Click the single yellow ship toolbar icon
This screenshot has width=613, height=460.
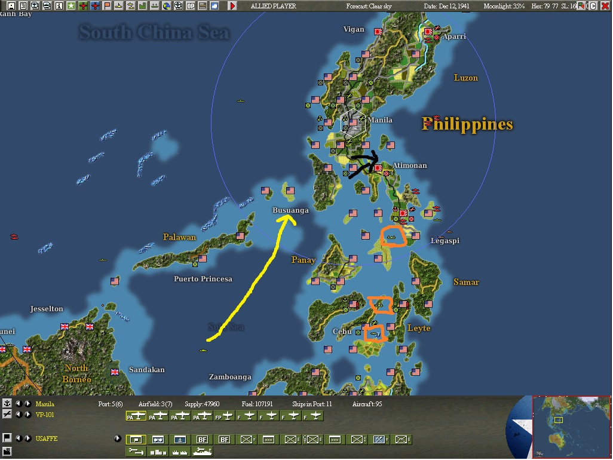[x=118, y=6]
